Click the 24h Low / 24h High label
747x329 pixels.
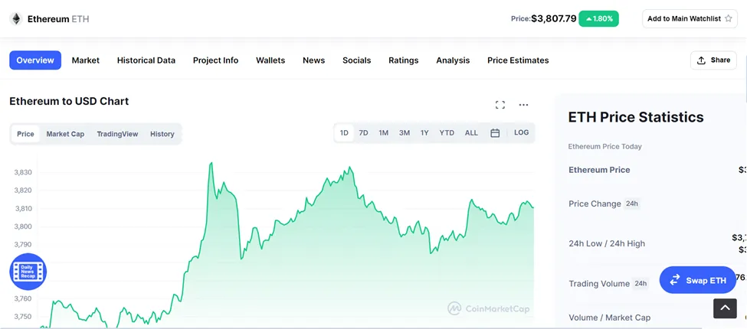pyautogui.click(x=607, y=243)
